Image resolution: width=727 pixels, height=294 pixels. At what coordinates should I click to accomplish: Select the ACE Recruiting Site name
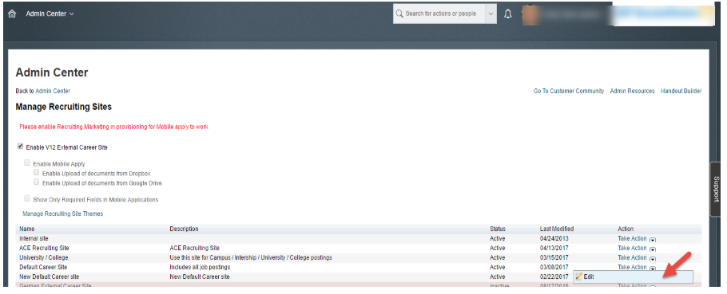pyautogui.click(x=44, y=249)
